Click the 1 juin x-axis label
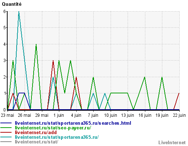Viewport: 188px width, 146px height. (59, 115)
